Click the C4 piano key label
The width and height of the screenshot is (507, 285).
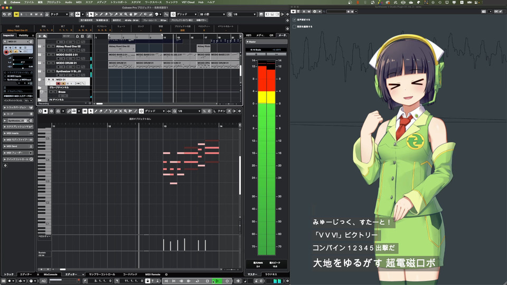coord(48,159)
